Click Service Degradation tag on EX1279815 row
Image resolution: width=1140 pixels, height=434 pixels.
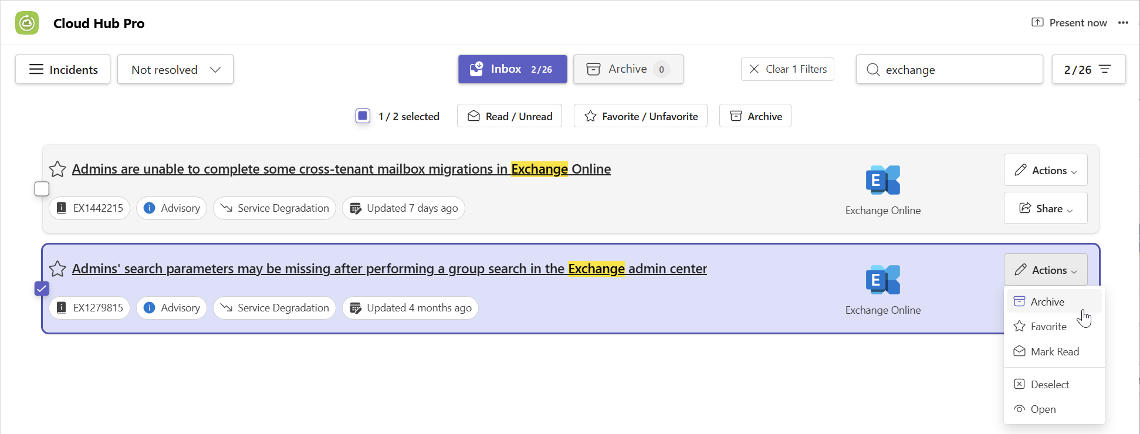[275, 308]
